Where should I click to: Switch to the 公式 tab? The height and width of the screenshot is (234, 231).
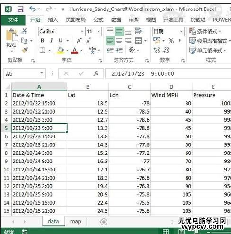pos(98,20)
